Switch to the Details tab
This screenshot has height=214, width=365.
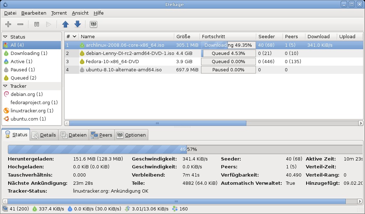44,135
